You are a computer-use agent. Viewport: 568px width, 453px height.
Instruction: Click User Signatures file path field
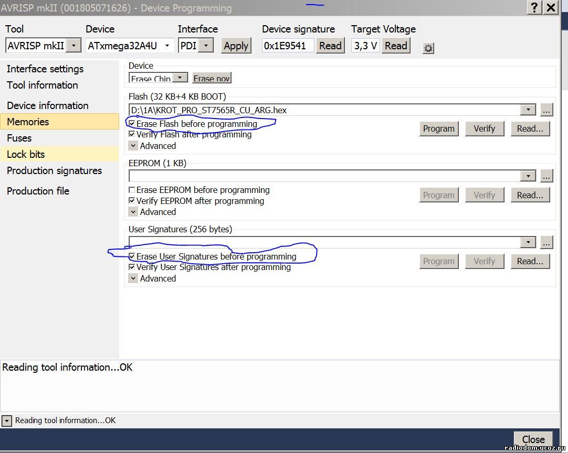tap(324, 242)
